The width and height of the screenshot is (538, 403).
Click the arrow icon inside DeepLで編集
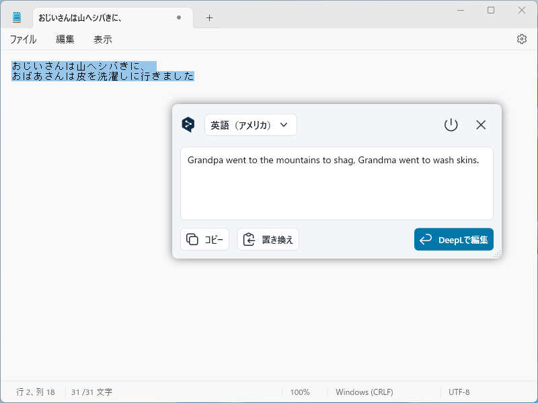point(426,239)
